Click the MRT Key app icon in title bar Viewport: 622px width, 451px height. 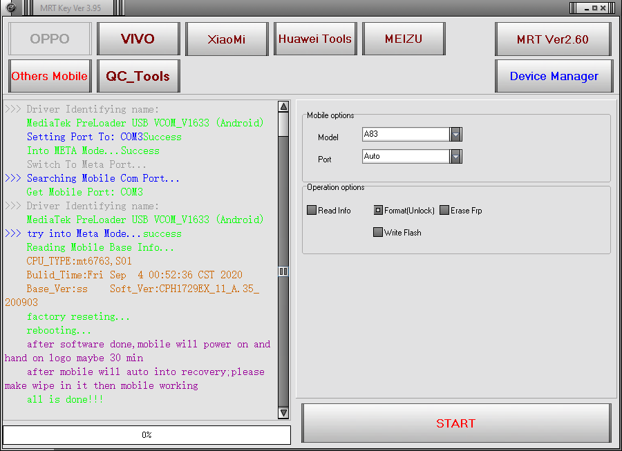[x=11, y=7]
